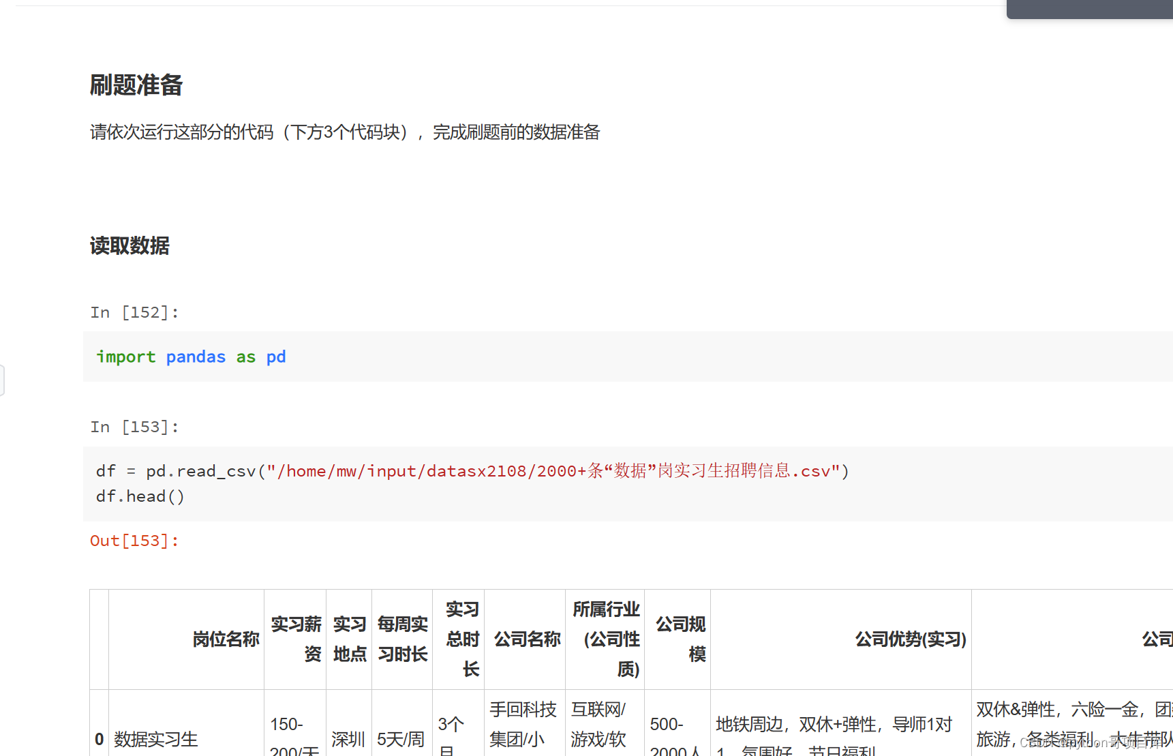Image resolution: width=1173 pixels, height=756 pixels.
Task: Click the 每周实习时长 column header
Action: pos(401,639)
